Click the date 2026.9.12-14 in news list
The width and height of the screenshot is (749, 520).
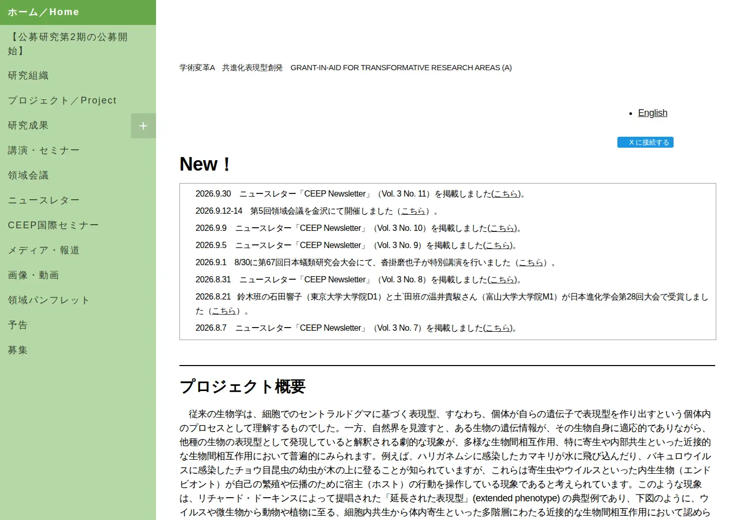point(219,211)
